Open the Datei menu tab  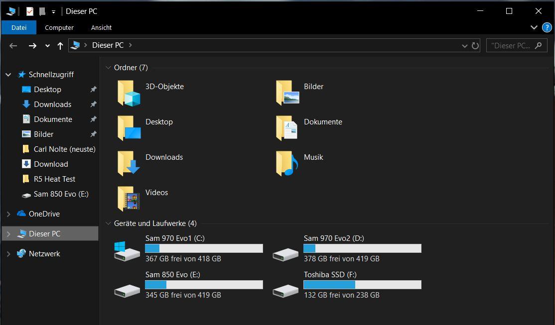click(19, 27)
